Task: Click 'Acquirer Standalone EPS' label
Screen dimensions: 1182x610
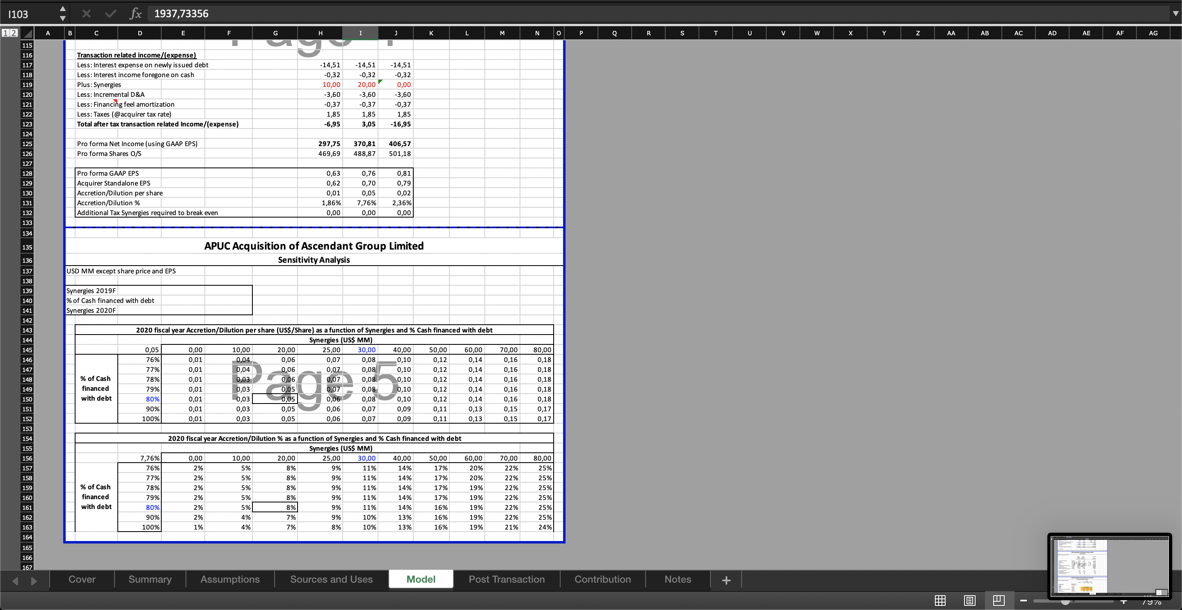Action: (113, 183)
